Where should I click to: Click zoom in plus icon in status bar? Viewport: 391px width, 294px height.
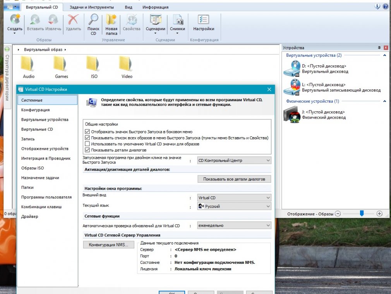coord(379,214)
